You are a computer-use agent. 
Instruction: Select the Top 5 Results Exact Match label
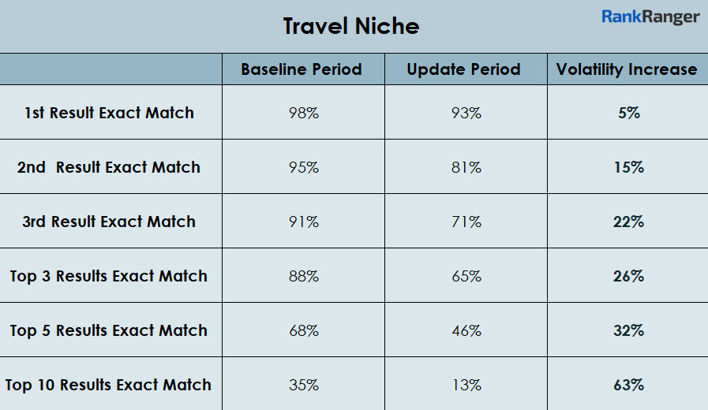109,330
